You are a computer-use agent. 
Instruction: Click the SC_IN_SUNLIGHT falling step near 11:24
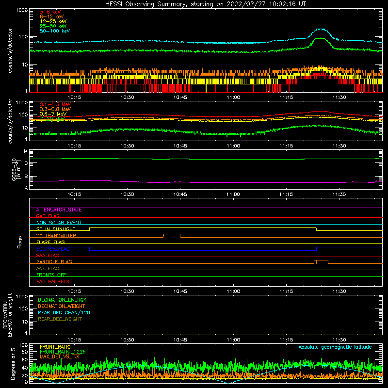point(317,229)
